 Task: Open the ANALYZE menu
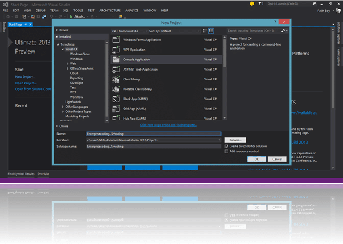pyautogui.click(x=132, y=10)
